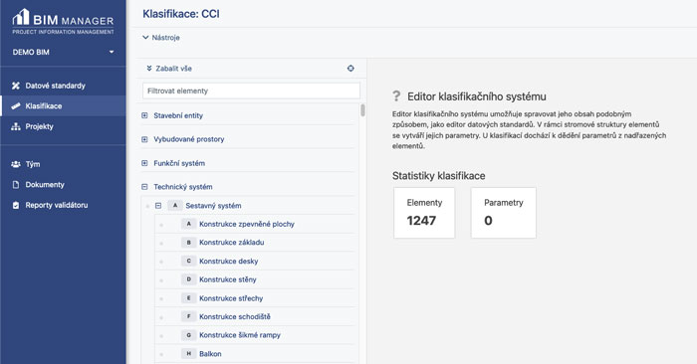Click the Dokumenty file icon
697x364 pixels.
click(x=16, y=185)
